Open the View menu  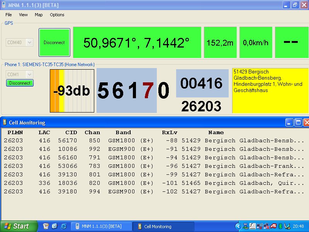[23, 15]
